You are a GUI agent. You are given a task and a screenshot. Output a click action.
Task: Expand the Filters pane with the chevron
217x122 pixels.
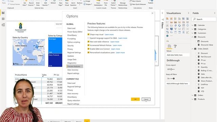(162, 13)
